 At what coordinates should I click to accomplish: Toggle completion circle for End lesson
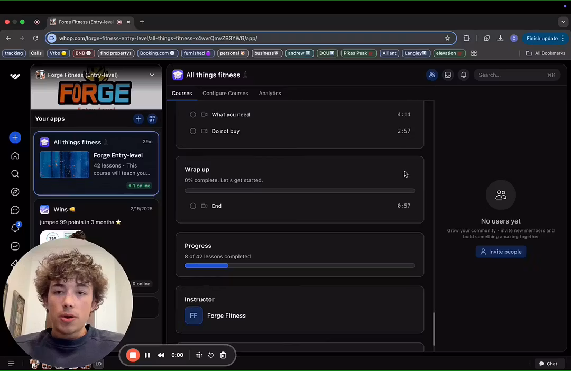click(x=193, y=206)
